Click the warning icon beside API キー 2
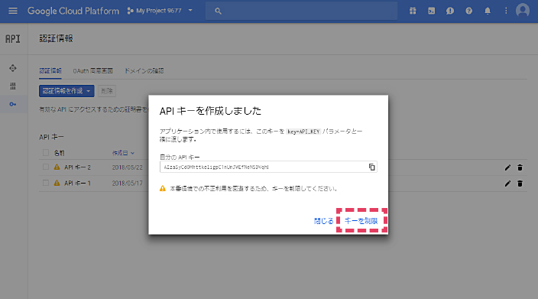The image size is (538, 299). click(57, 167)
